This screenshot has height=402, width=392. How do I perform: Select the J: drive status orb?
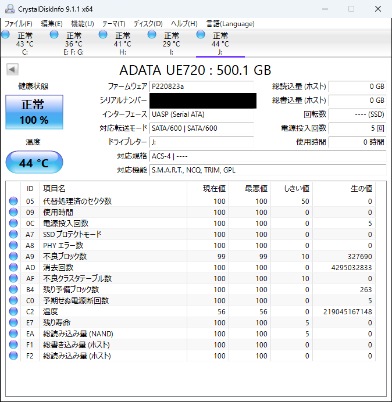(201, 34)
